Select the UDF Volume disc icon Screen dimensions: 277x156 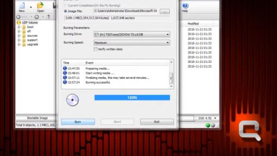(19, 23)
